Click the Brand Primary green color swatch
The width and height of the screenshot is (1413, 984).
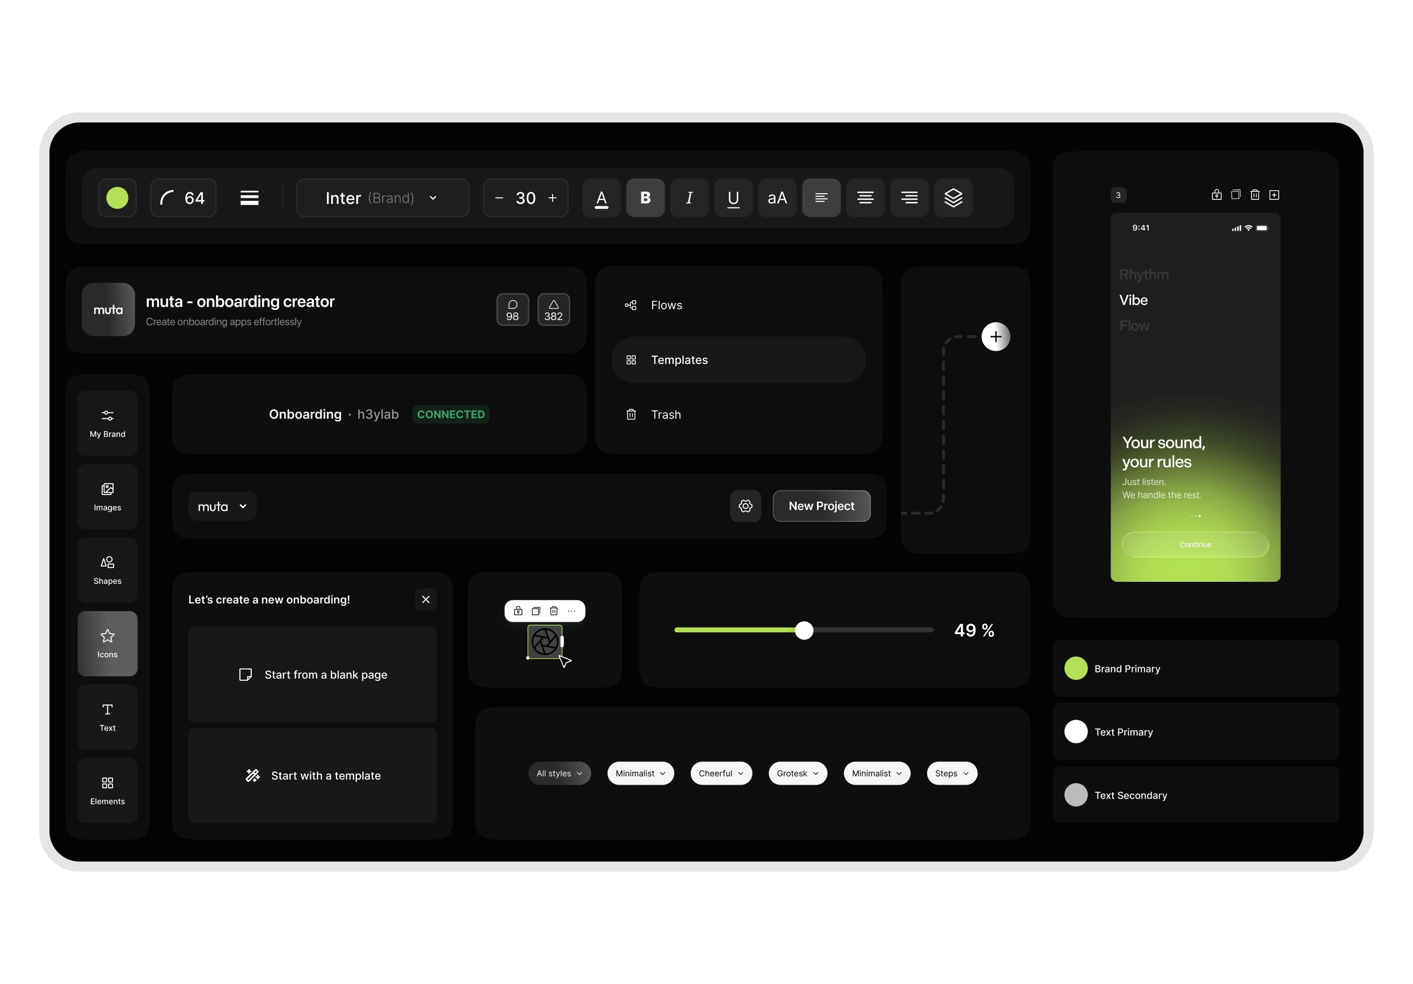tap(1076, 668)
